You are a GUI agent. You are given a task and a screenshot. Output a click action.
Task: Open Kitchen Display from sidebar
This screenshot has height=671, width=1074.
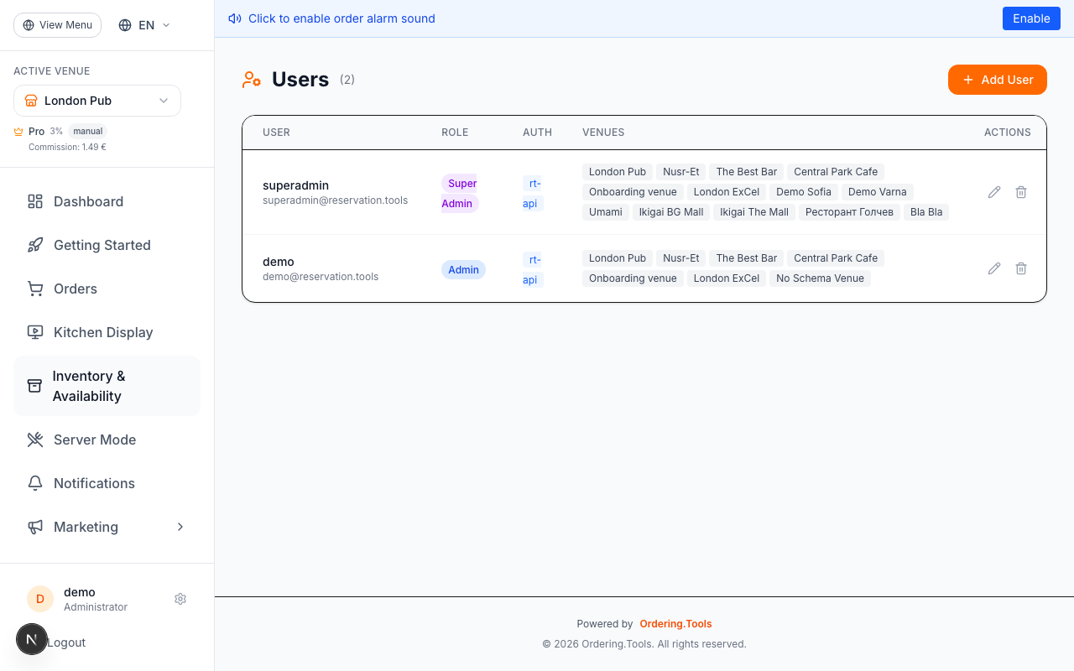[x=102, y=332]
